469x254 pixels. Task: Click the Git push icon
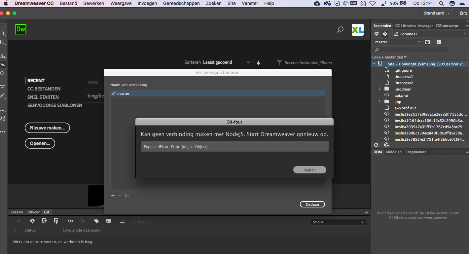tap(56, 221)
